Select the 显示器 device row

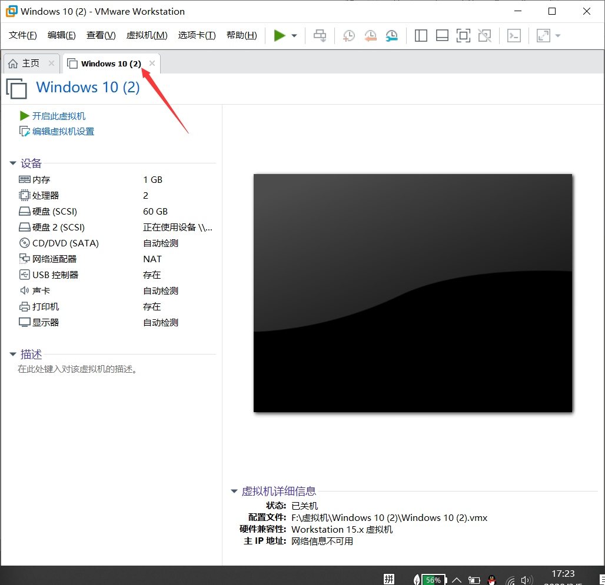click(x=116, y=322)
